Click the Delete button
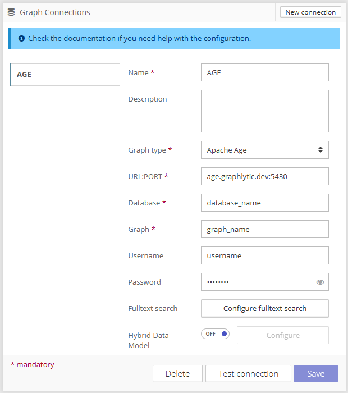Image resolution: width=348 pixels, height=393 pixels. [x=177, y=373]
